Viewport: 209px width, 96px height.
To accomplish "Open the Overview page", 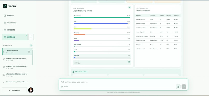I will click(x=18, y=16).
